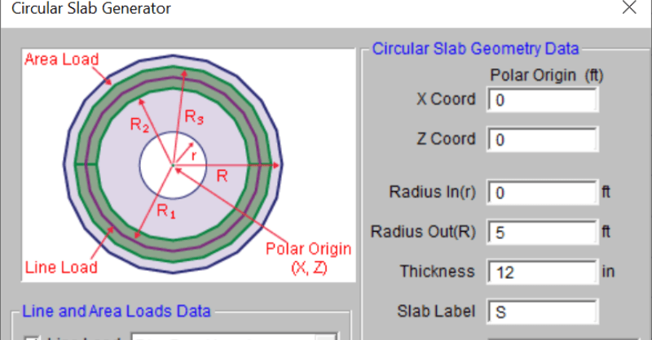This screenshot has width=652, height=340.
Task: Click the X Coord input field
Action: 542,99
